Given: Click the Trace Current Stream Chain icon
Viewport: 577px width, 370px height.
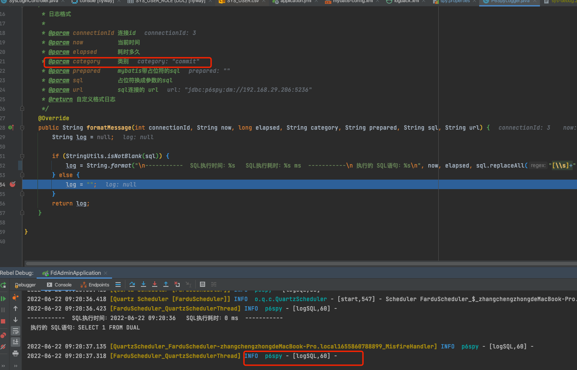Looking at the screenshot, I should (214, 285).
